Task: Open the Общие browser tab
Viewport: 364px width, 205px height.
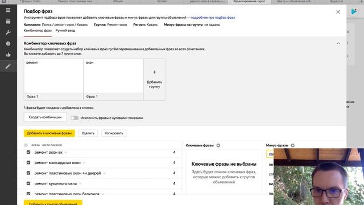Action: click(118, 1)
